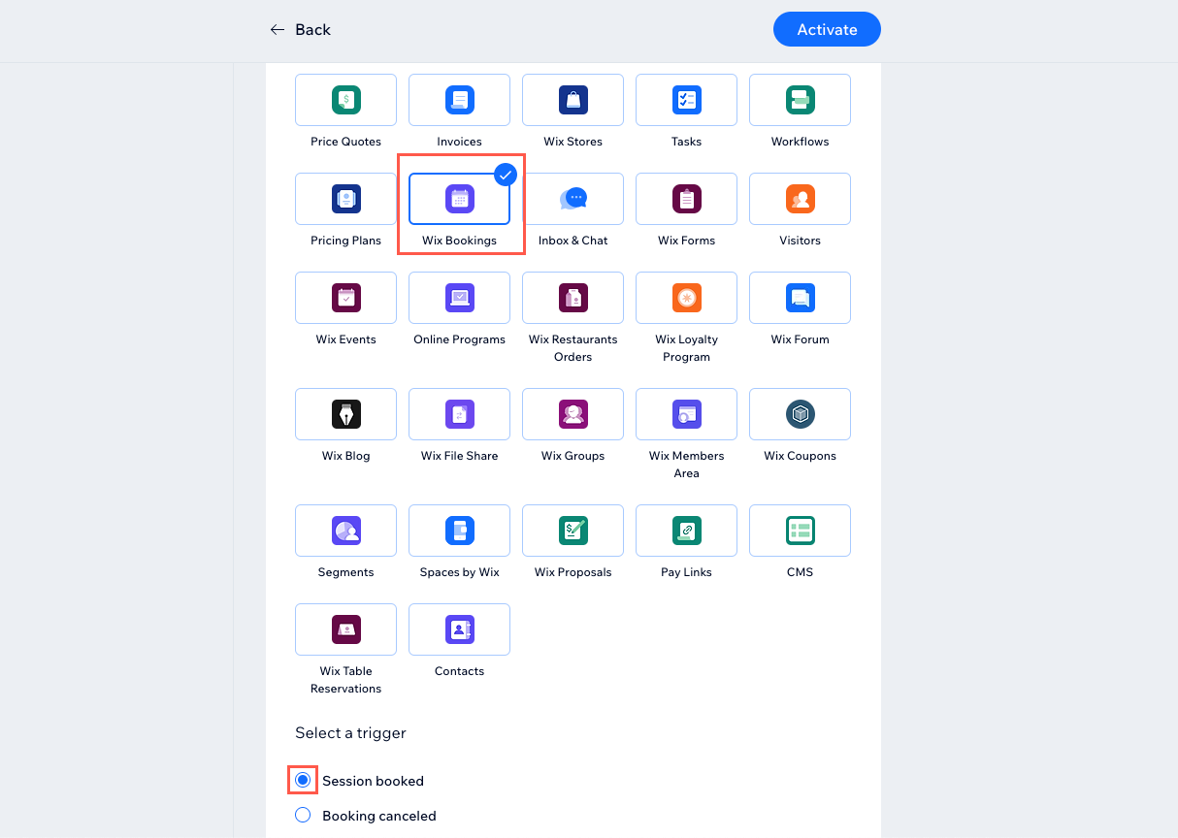Click the Wix Bookings selected checkmark badge
Image resolution: width=1178 pixels, height=838 pixels.
pos(506,175)
